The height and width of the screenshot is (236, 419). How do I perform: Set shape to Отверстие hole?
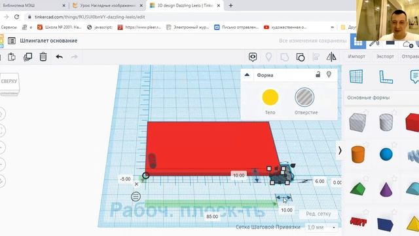pyautogui.click(x=304, y=98)
